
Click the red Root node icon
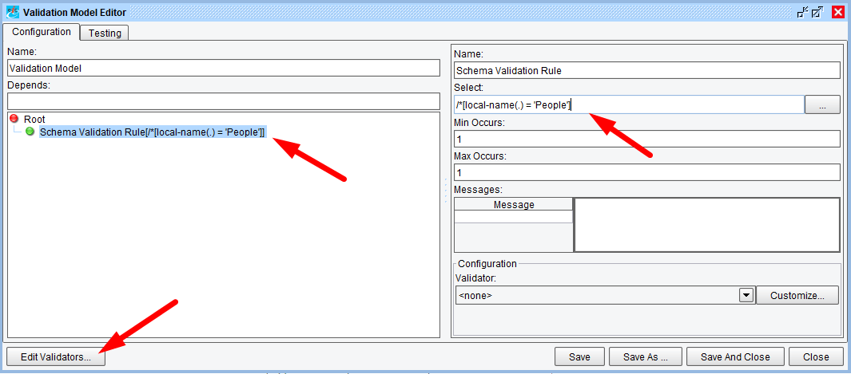(14, 119)
